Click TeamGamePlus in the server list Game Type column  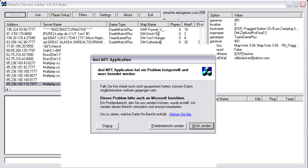(120, 38)
